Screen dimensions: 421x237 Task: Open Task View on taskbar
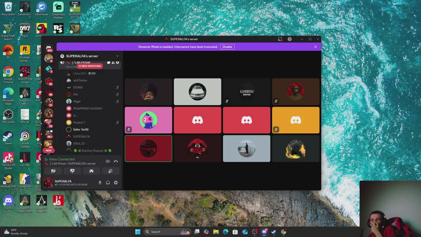tap(197, 232)
